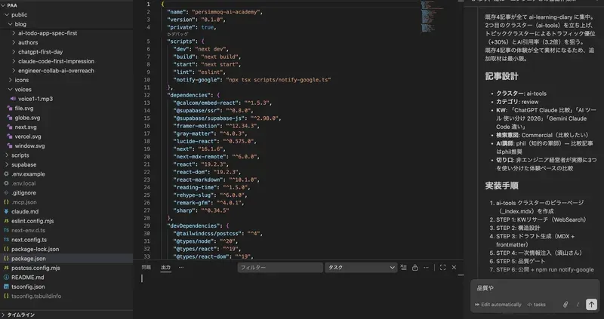Collapse the public folder
This screenshot has height=319, width=604.
click(x=7, y=14)
